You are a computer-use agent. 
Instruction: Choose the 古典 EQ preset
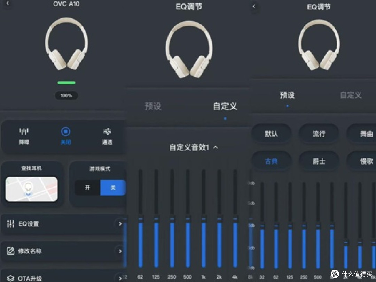(x=271, y=161)
